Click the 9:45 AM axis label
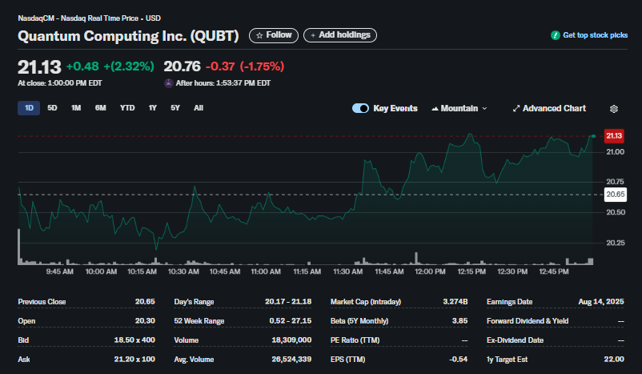The image size is (642, 374). pyautogui.click(x=60, y=271)
